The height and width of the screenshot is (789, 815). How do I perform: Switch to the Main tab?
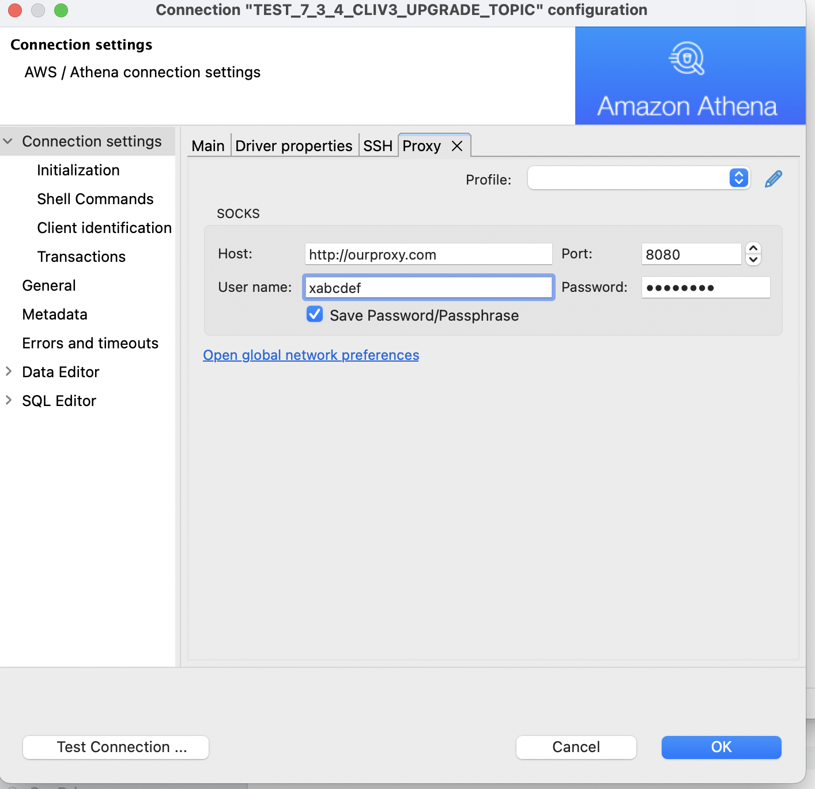pyautogui.click(x=208, y=145)
